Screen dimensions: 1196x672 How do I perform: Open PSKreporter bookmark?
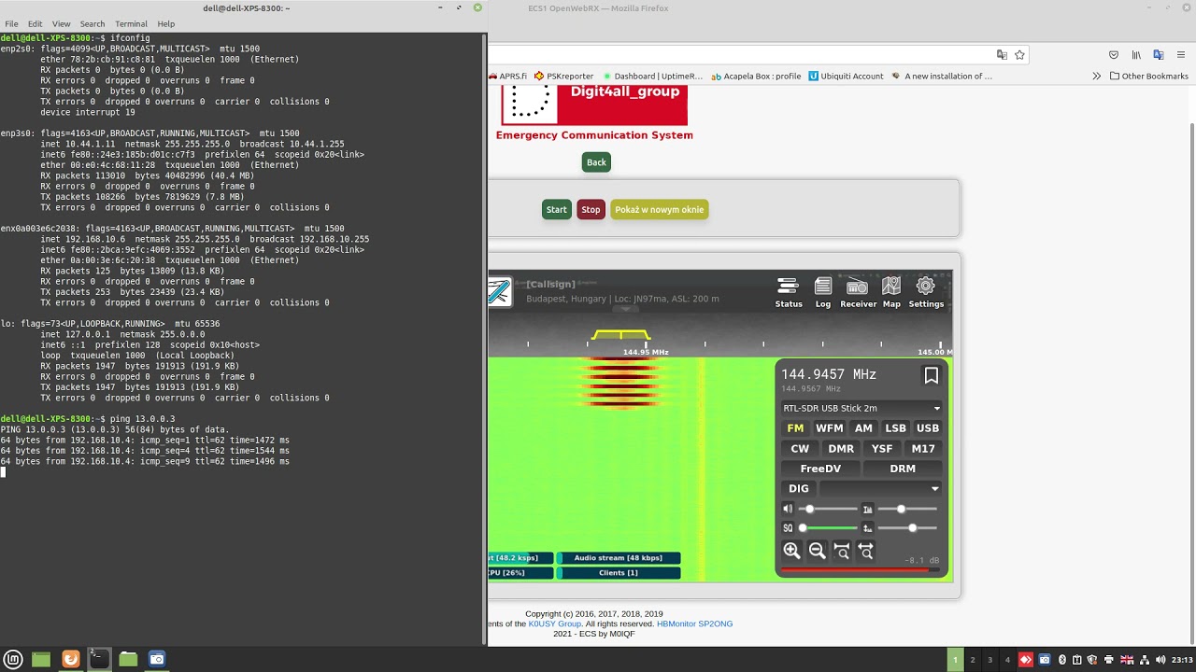(563, 77)
